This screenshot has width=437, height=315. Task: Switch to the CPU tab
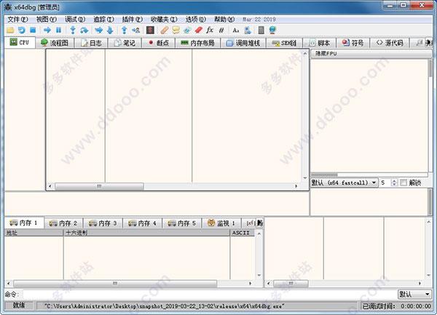(20, 42)
